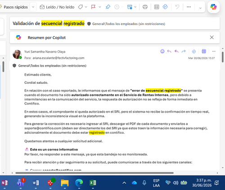Click the sensitivity shield icon beside subject
The image size is (225, 190).
point(89,24)
